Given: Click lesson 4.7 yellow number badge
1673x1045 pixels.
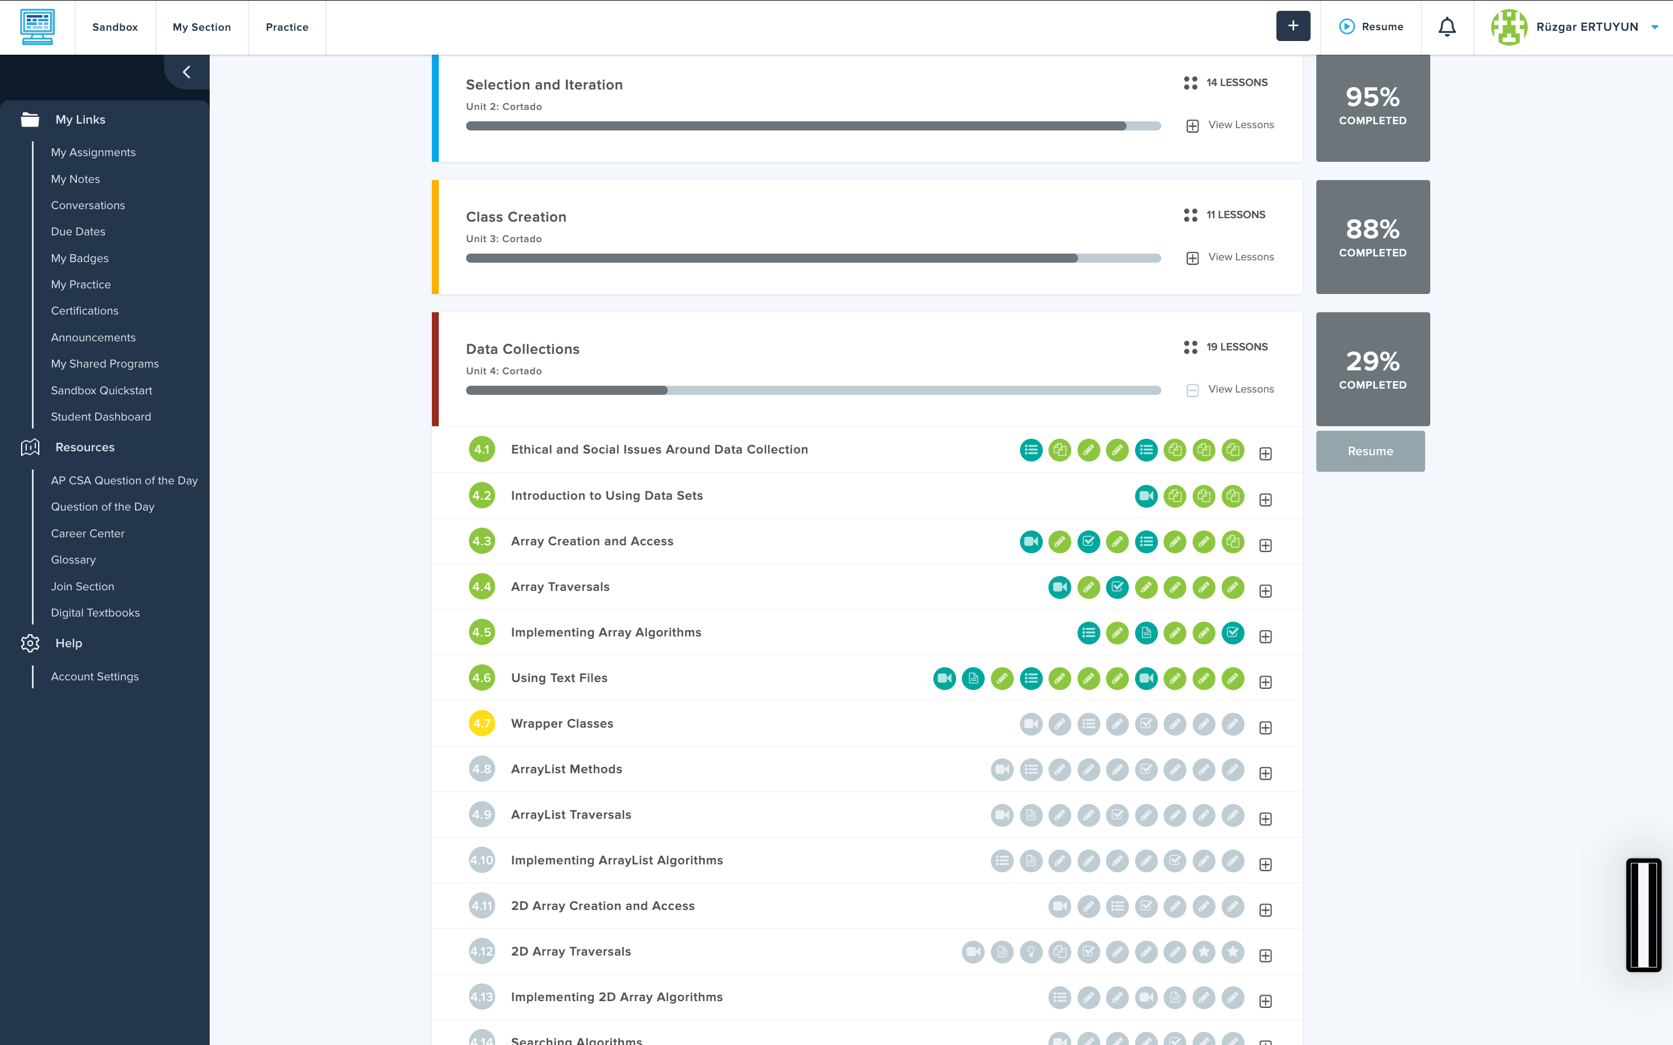Looking at the screenshot, I should click(482, 724).
